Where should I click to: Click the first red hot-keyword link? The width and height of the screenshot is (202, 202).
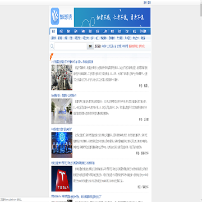click(x=133, y=46)
